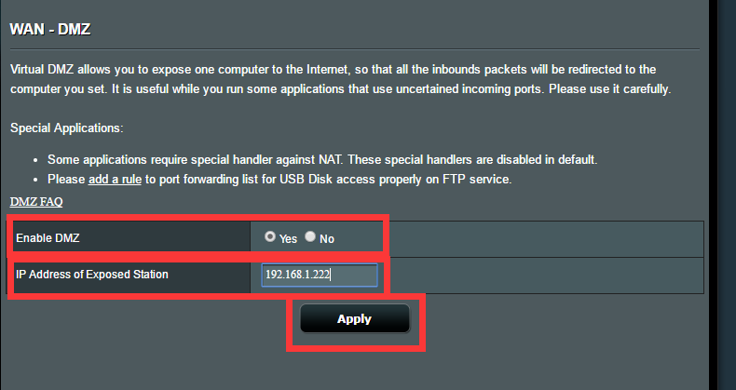
Task: Select No radio button for Enable DMZ
Action: coord(310,237)
